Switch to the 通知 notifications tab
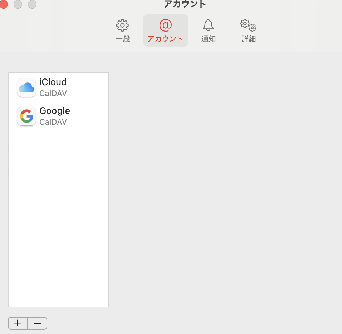This screenshot has height=334, width=342. point(208,30)
